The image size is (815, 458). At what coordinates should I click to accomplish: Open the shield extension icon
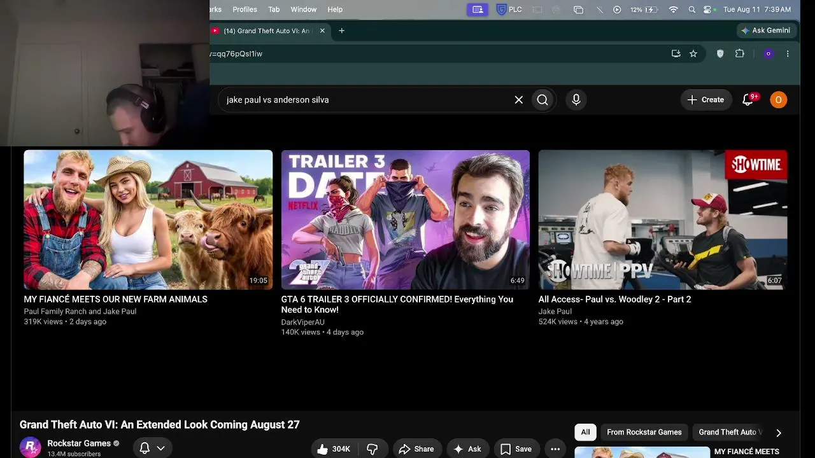click(720, 54)
